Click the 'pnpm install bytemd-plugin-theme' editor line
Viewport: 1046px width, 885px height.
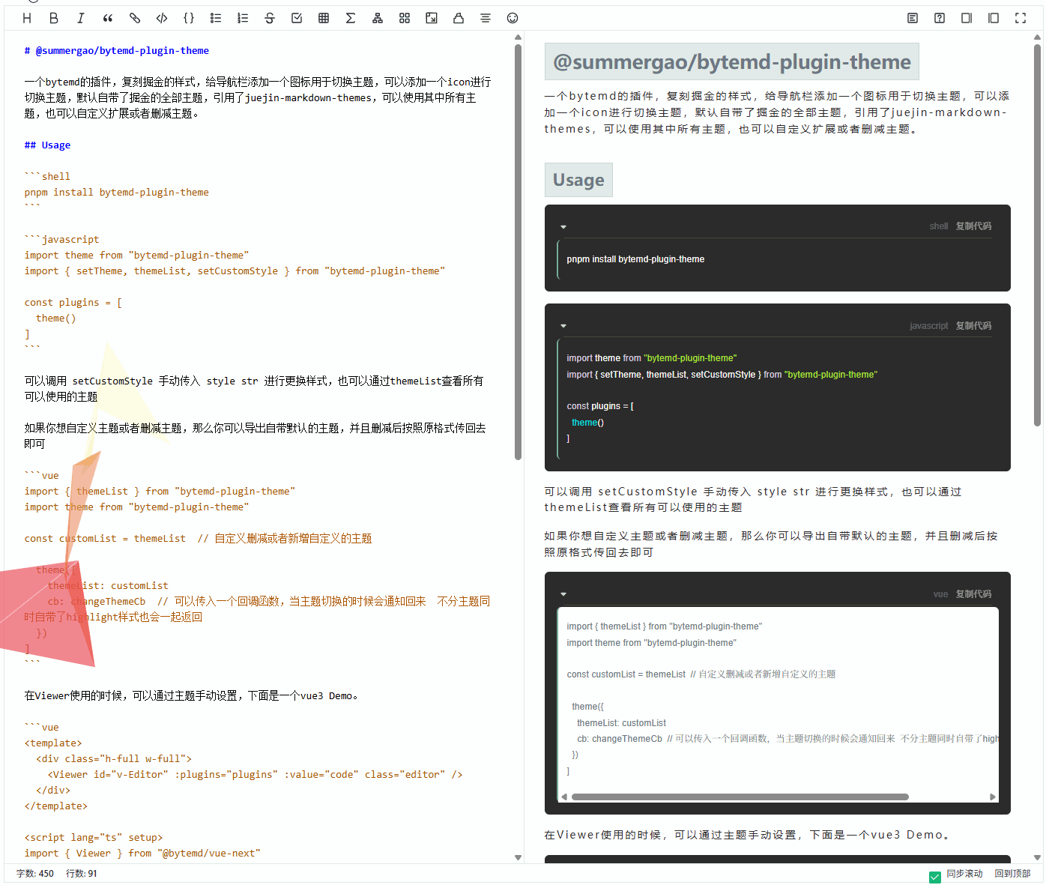tap(117, 193)
